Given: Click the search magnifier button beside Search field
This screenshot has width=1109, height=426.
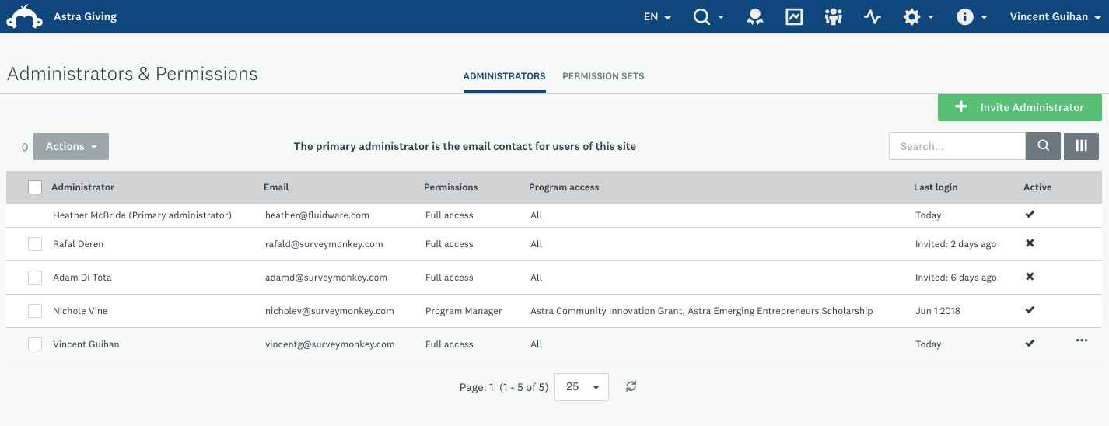Looking at the screenshot, I should [x=1043, y=146].
